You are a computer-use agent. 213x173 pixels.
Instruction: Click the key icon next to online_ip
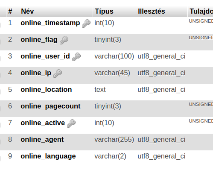pos(58,73)
